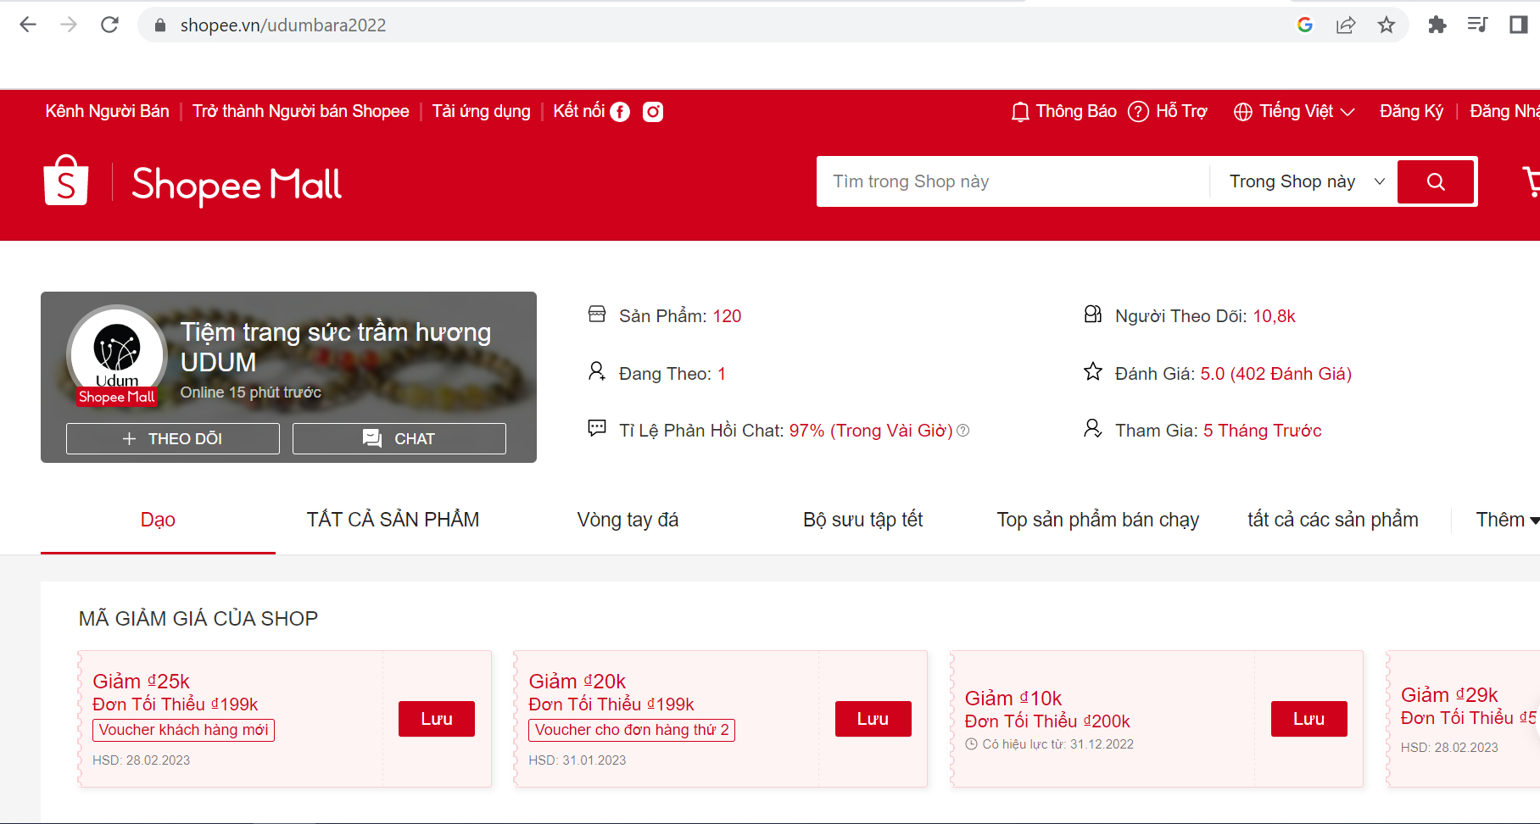Follow the shop with THEO DÕI button

(x=173, y=438)
